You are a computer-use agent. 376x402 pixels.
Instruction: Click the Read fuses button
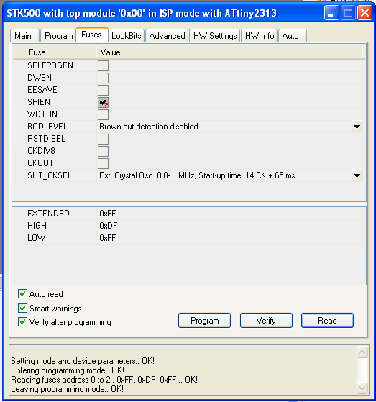(x=327, y=321)
